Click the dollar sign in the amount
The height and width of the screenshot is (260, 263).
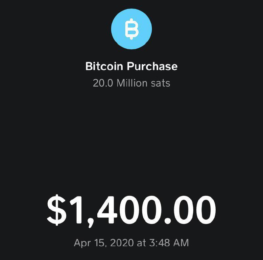click(x=57, y=210)
